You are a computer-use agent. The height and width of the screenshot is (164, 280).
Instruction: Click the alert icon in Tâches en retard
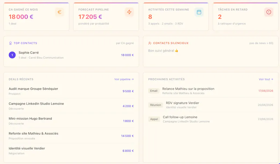(x=269, y=12)
